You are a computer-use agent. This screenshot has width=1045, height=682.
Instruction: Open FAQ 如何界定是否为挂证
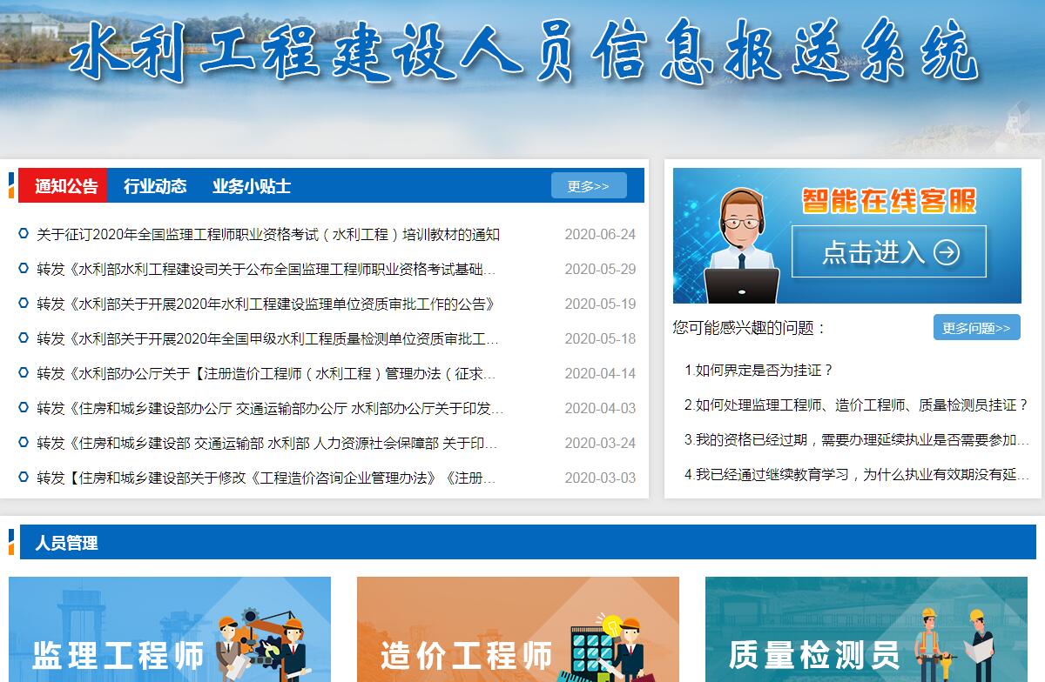(758, 371)
